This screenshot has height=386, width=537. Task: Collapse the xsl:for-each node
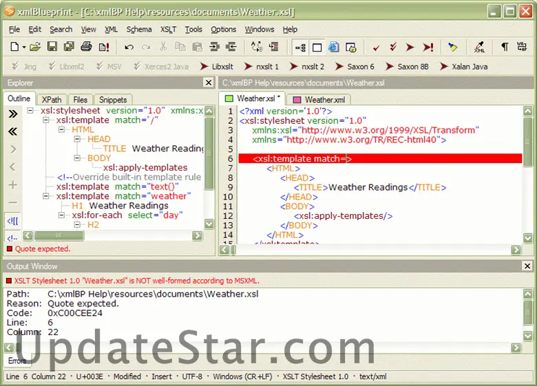tap(62, 215)
